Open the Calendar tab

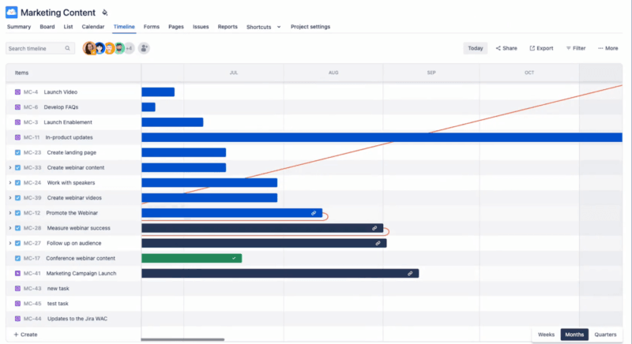pos(93,27)
